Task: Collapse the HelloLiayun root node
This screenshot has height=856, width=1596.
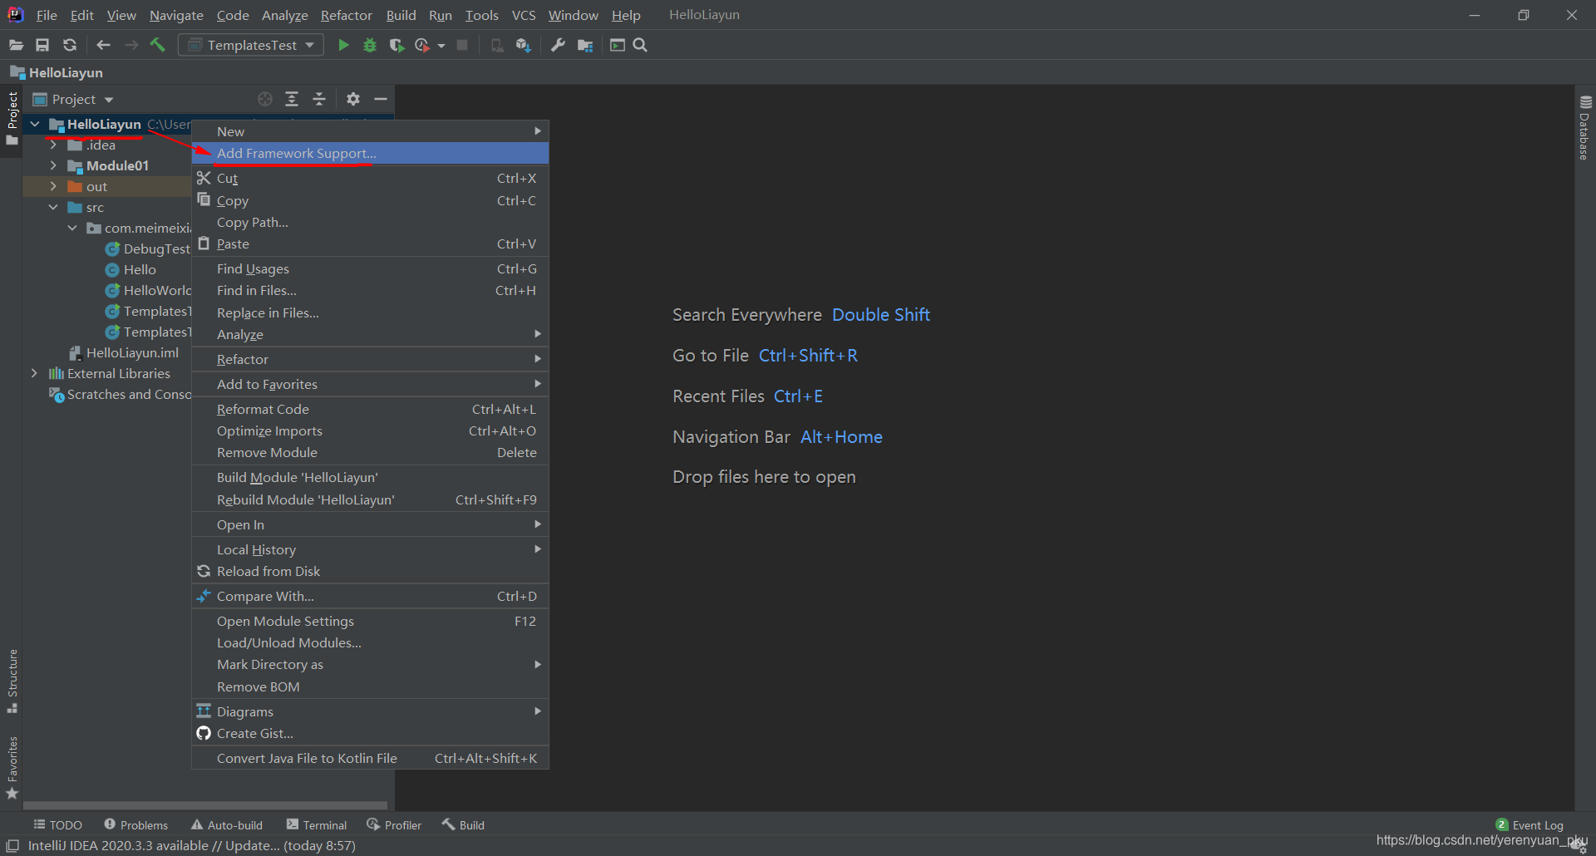Action: coord(35,124)
